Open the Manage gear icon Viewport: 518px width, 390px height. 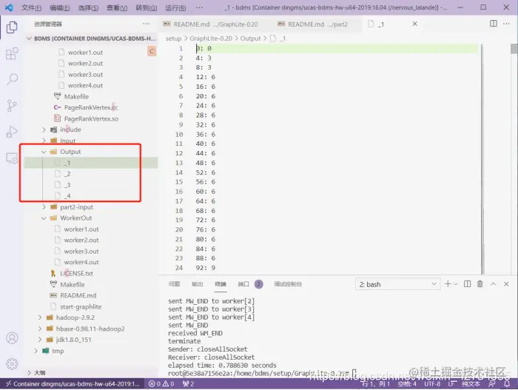[x=12, y=364]
